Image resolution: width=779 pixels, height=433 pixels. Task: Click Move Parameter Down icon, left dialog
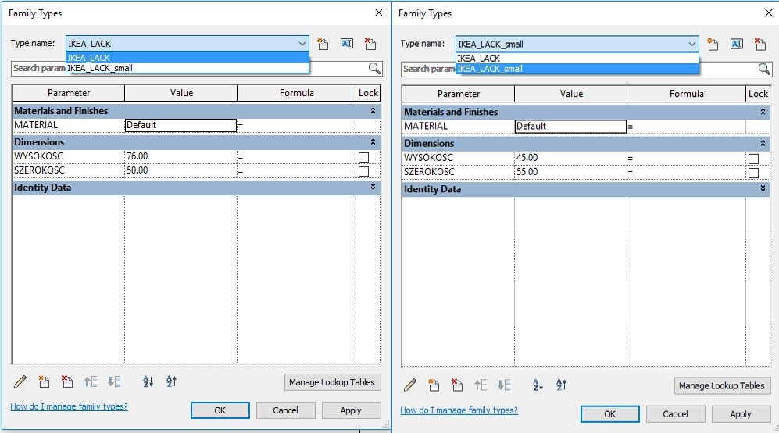(x=114, y=381)
